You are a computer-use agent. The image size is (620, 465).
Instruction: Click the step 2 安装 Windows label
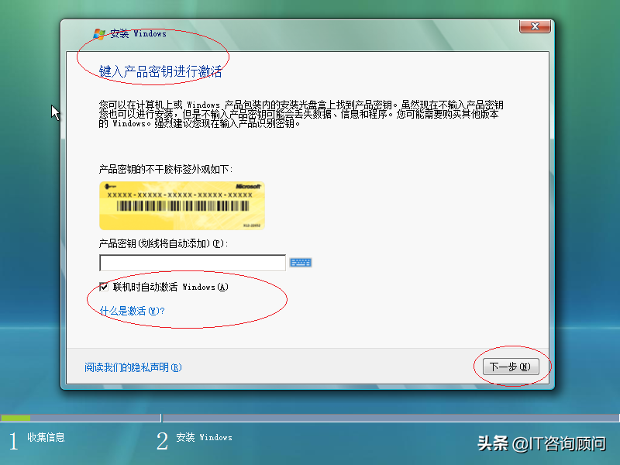coord(204,437)
